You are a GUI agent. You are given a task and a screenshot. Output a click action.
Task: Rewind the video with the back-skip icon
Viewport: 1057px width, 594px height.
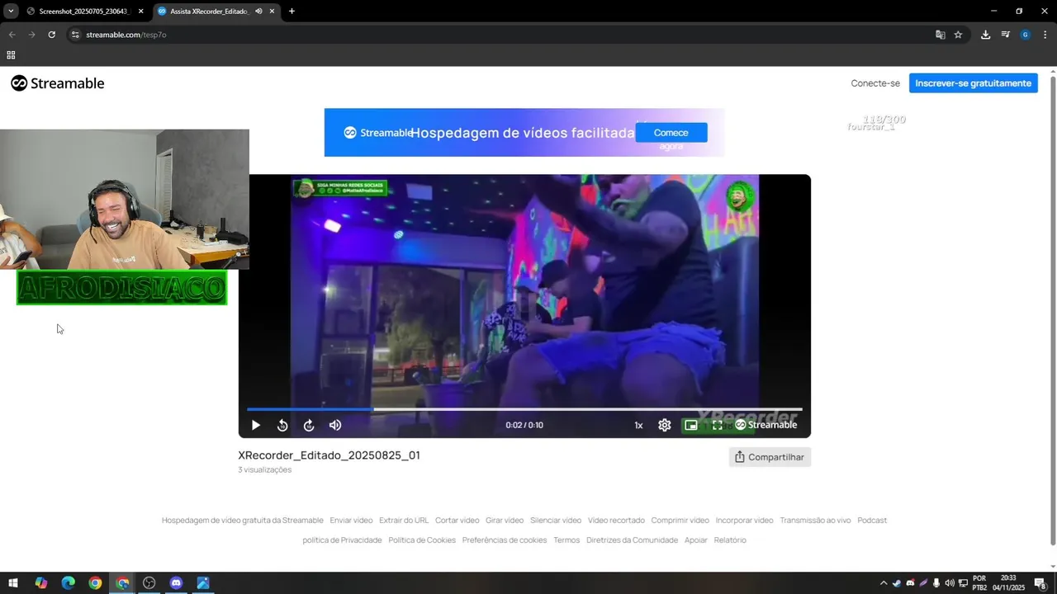click(282, 426)
